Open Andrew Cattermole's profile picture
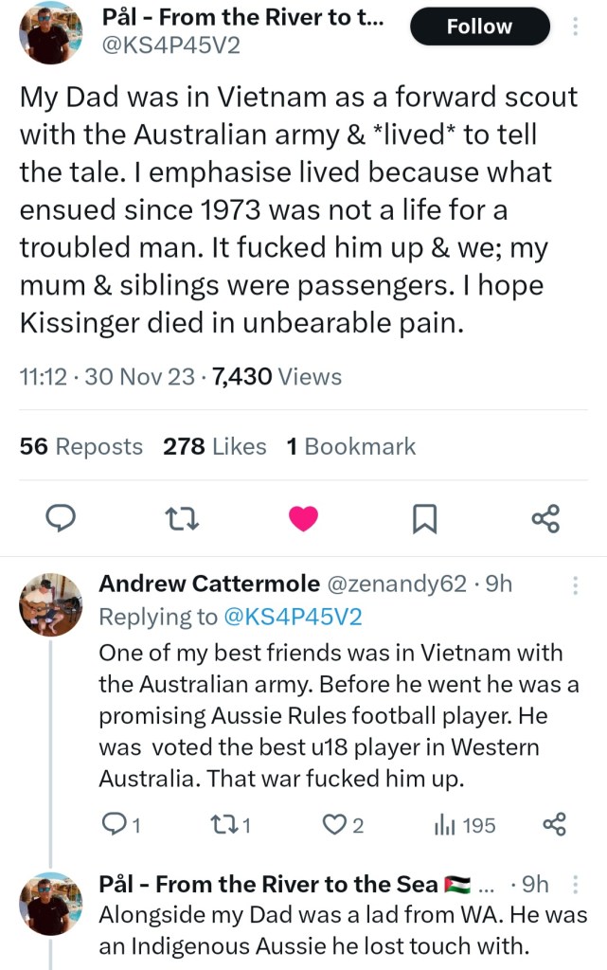607x970 pixels. click(x=51, y=603)
